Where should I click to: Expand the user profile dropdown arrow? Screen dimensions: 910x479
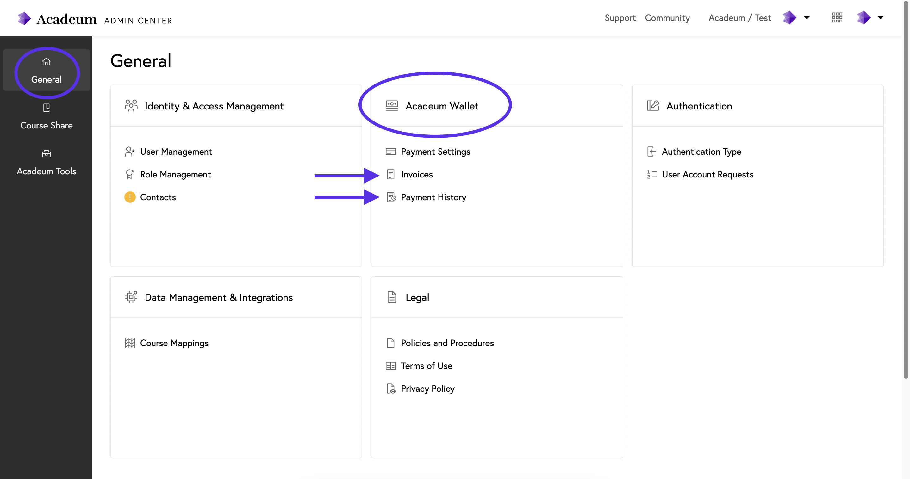point(881,18)
